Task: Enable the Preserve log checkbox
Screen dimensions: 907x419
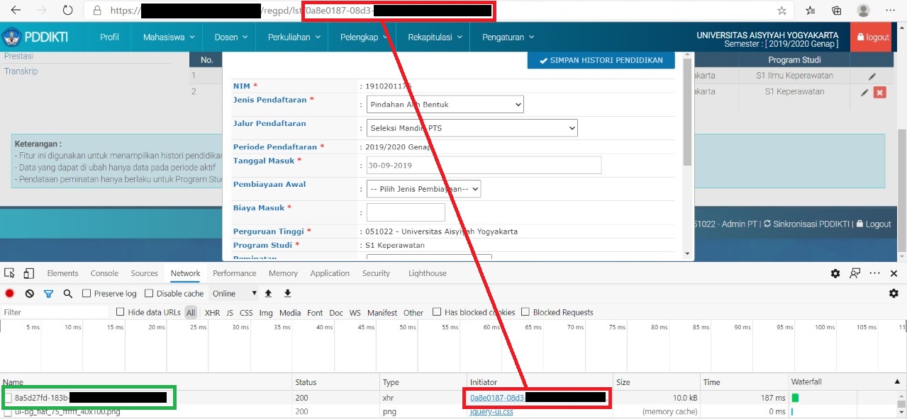Action: pyautogui.click(x=87, y=294)
